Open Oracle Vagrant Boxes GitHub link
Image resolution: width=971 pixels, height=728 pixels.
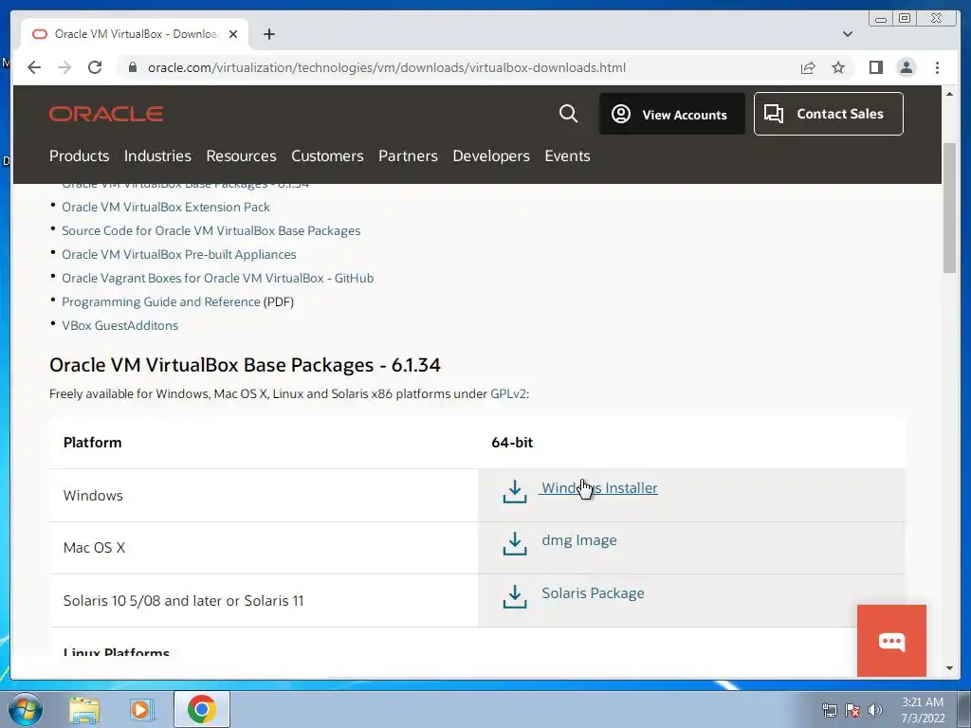click(x=217, y=278)
